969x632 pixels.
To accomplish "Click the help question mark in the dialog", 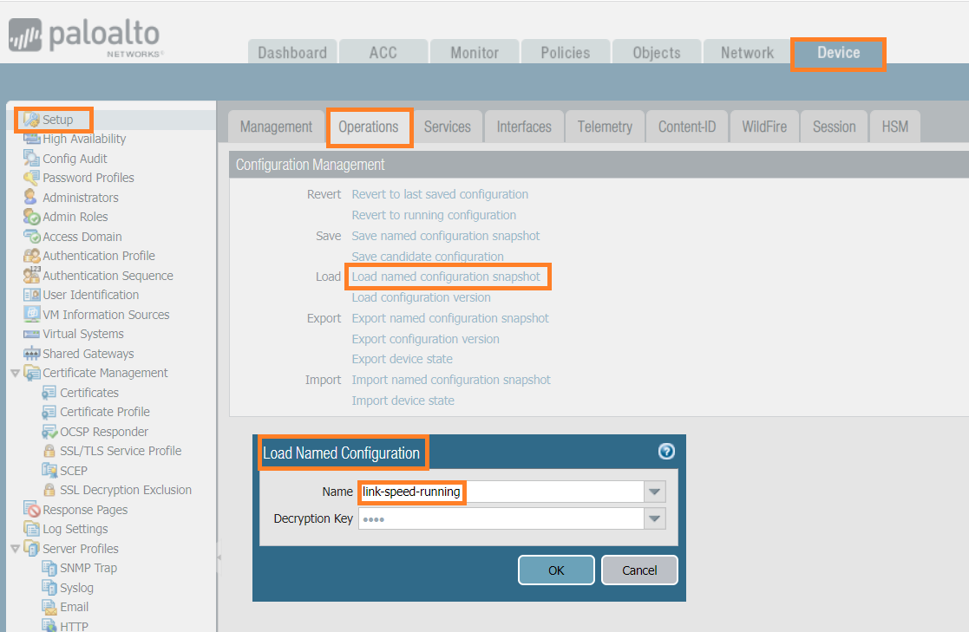I will [666, 451].
